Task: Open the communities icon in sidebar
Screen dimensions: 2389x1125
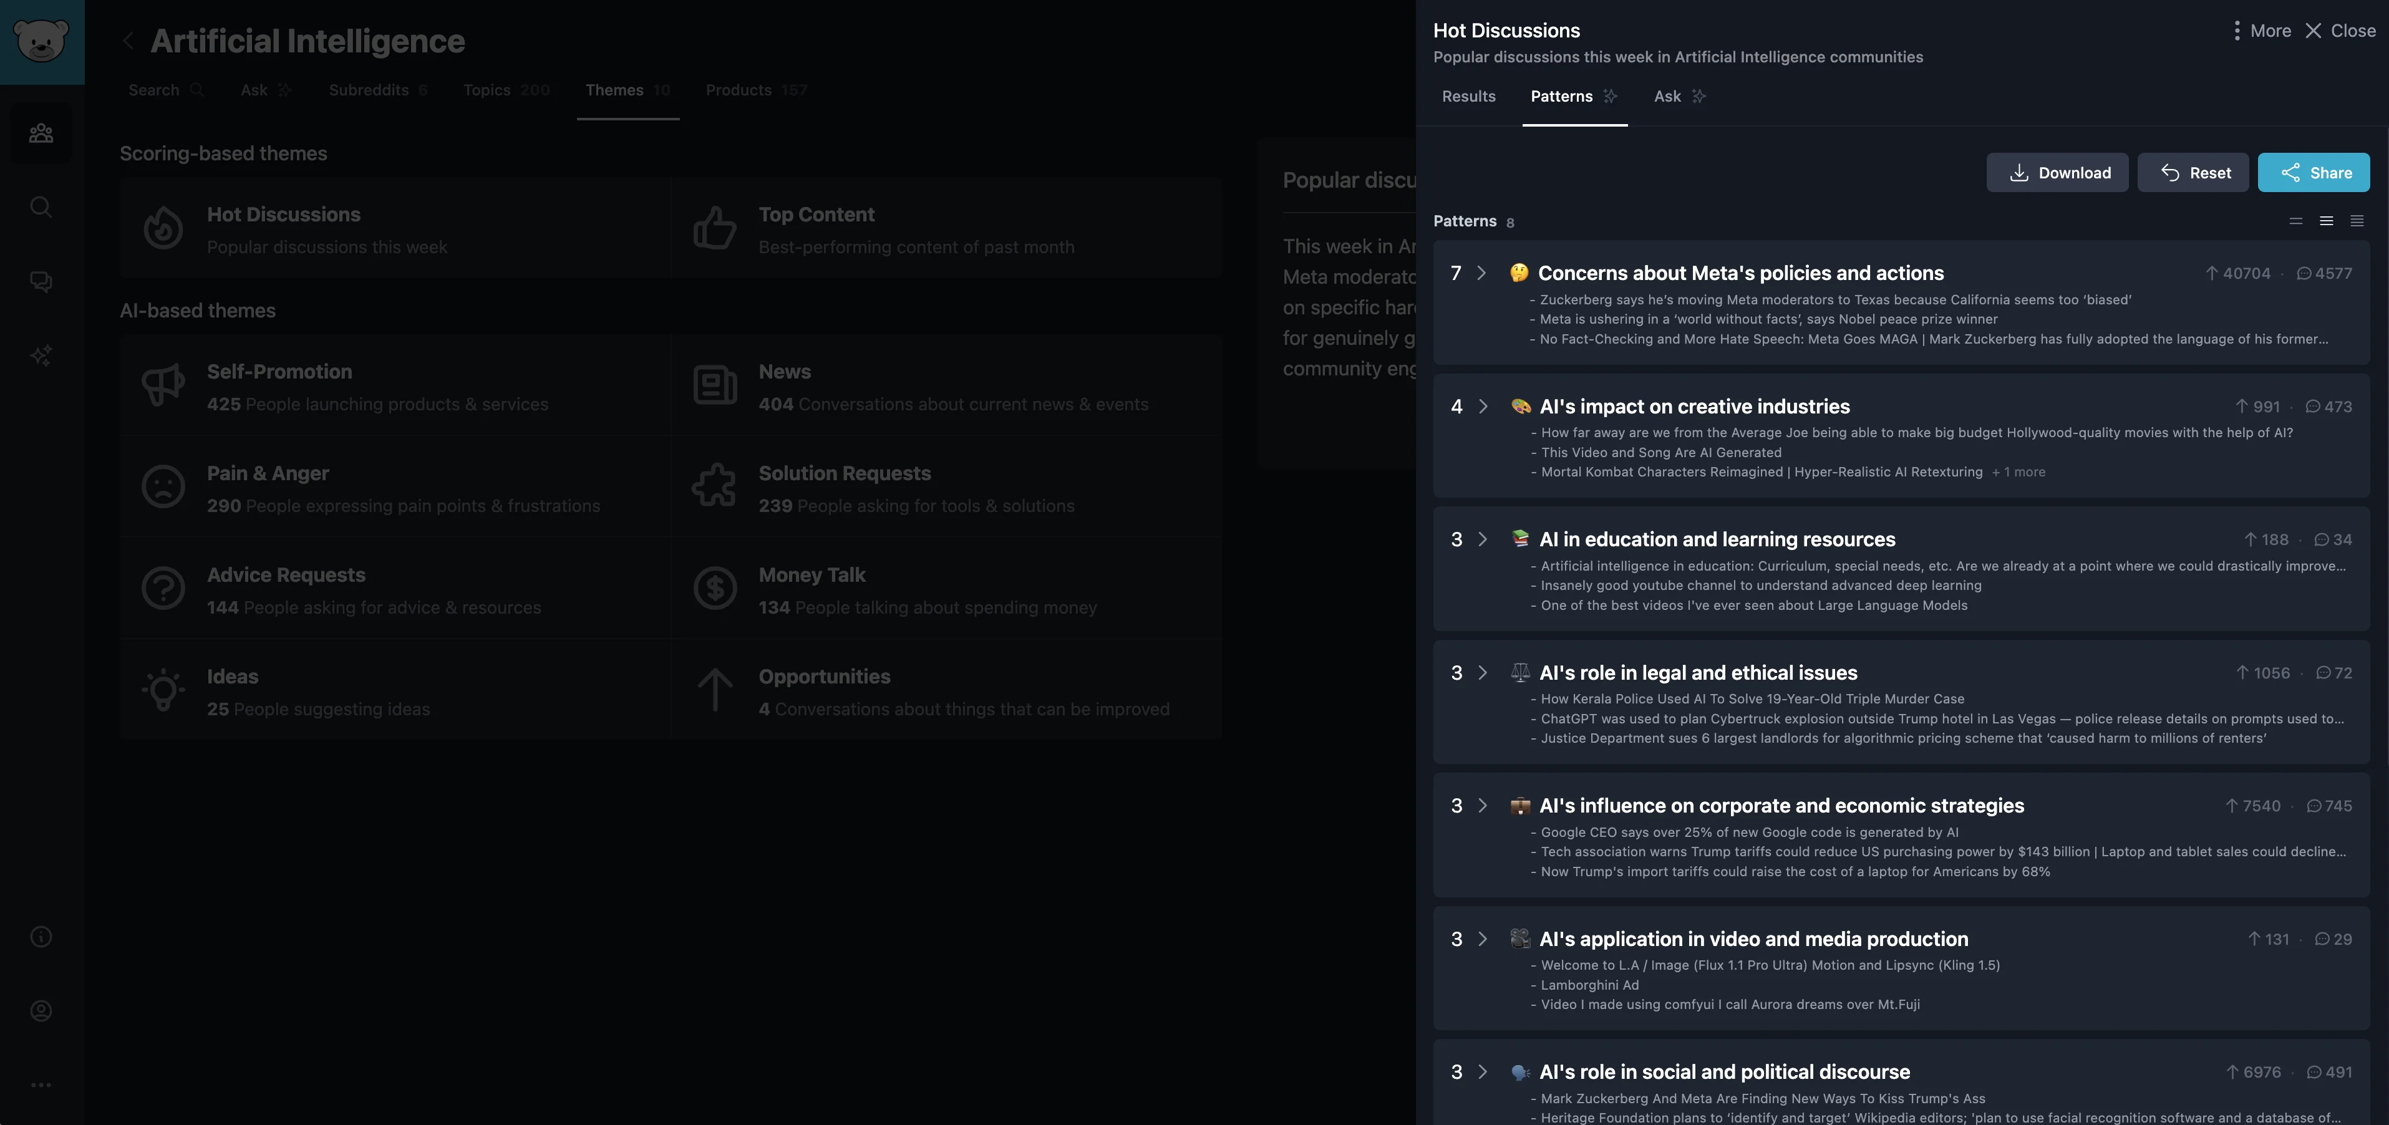Action: coord(41,133)
